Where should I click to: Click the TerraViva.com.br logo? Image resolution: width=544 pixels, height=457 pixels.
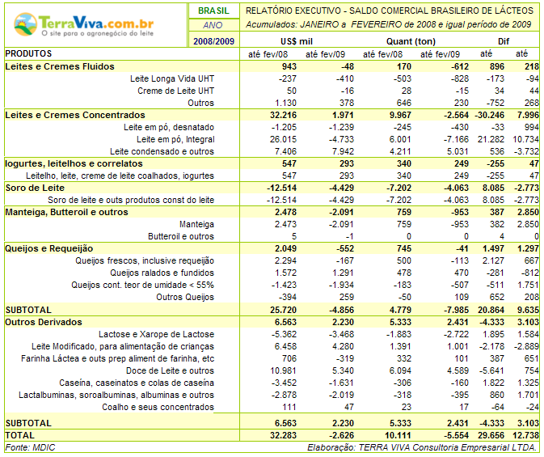click(x=83, y=24)
